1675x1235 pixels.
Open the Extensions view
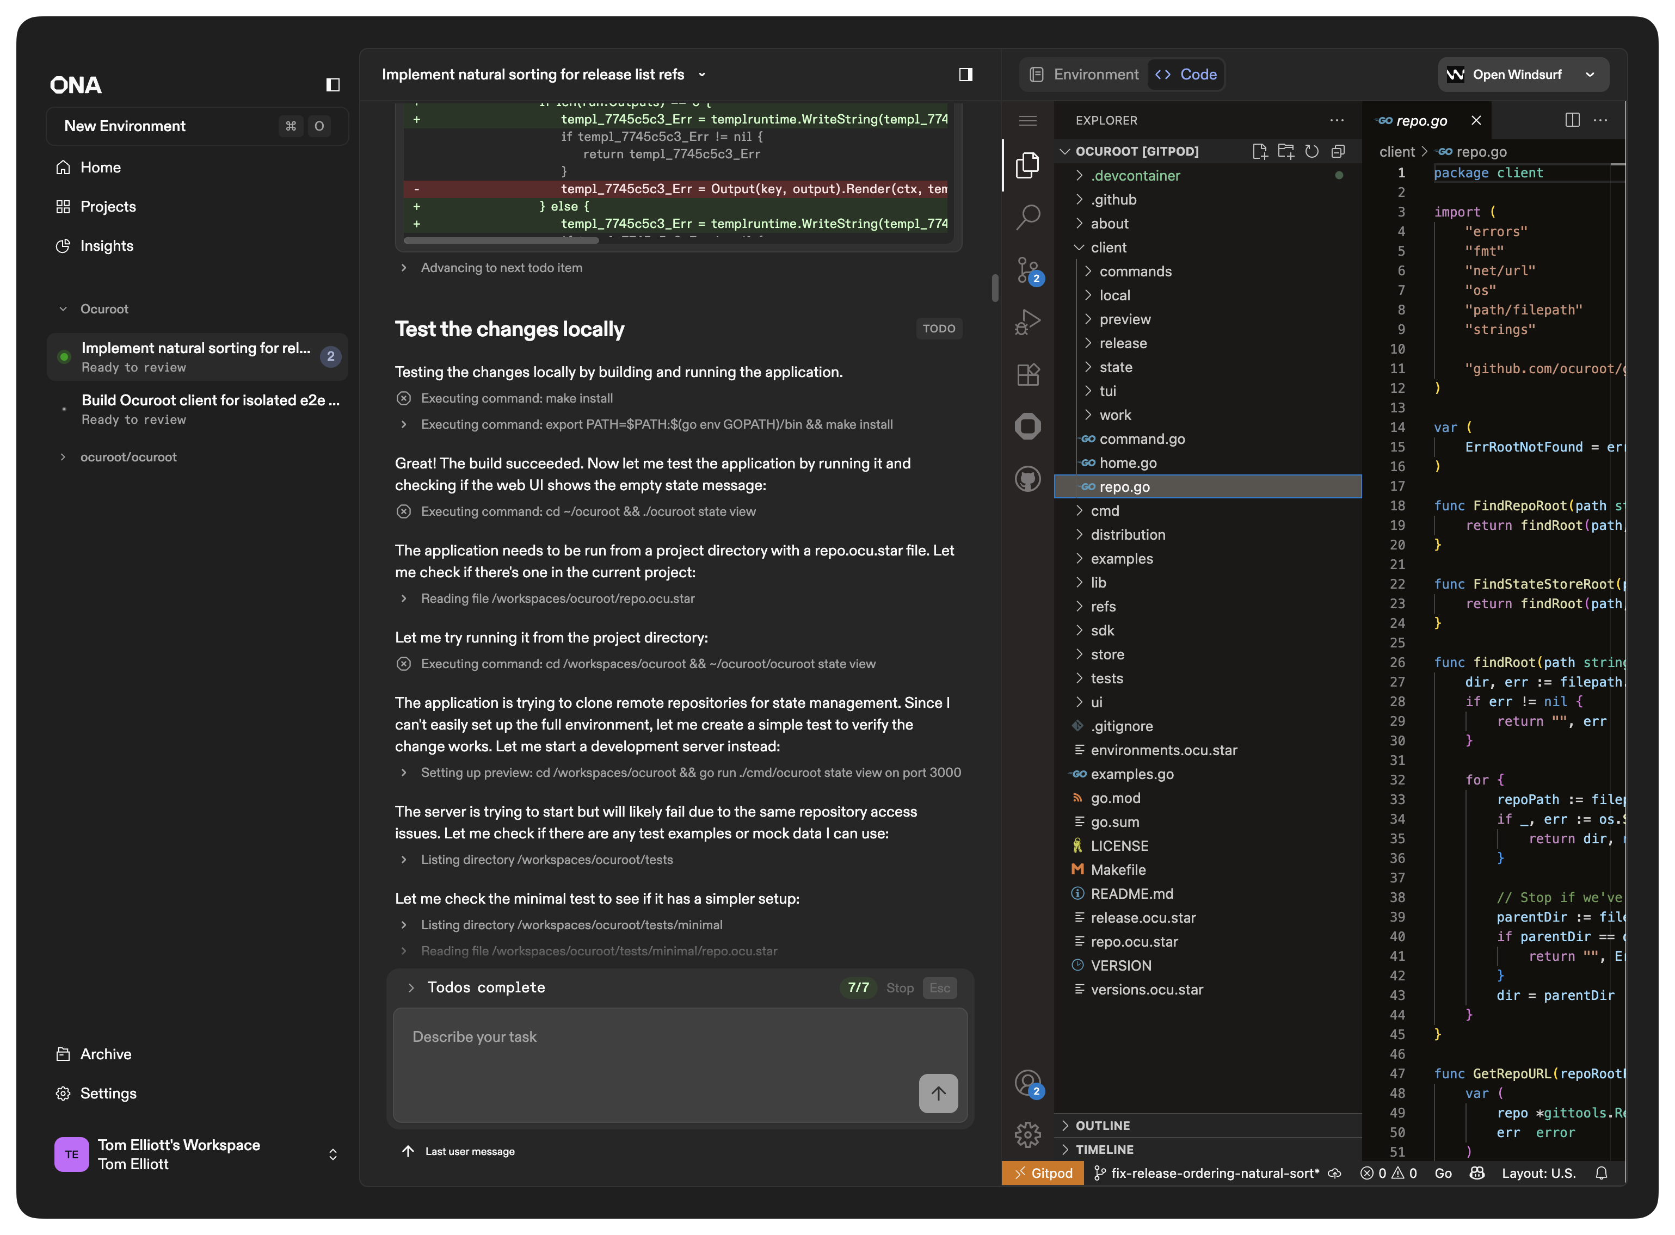point(1028,374)
